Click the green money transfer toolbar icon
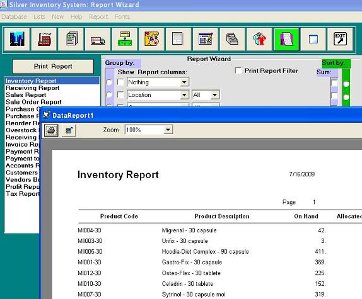The height and width of the screenshot is (299, 362). point(125,39)
